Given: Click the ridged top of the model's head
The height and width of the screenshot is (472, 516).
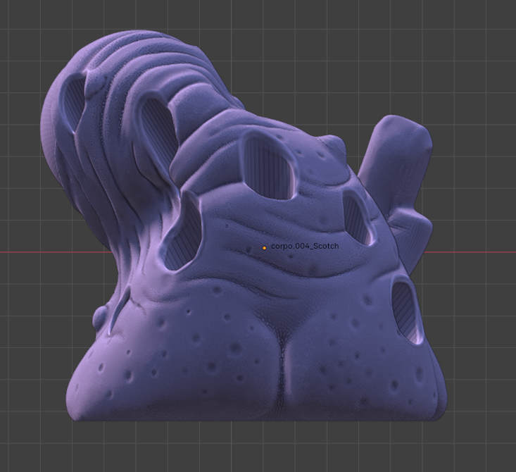Looking at the screenshot, I should [141, 53].
